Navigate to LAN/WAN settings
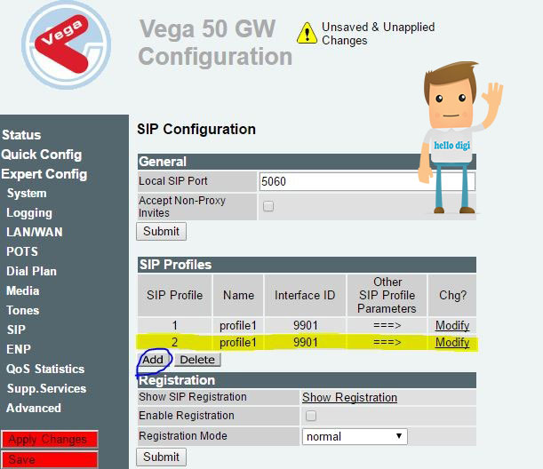Screen dimensions: 543x469 [x=35, y=232]
